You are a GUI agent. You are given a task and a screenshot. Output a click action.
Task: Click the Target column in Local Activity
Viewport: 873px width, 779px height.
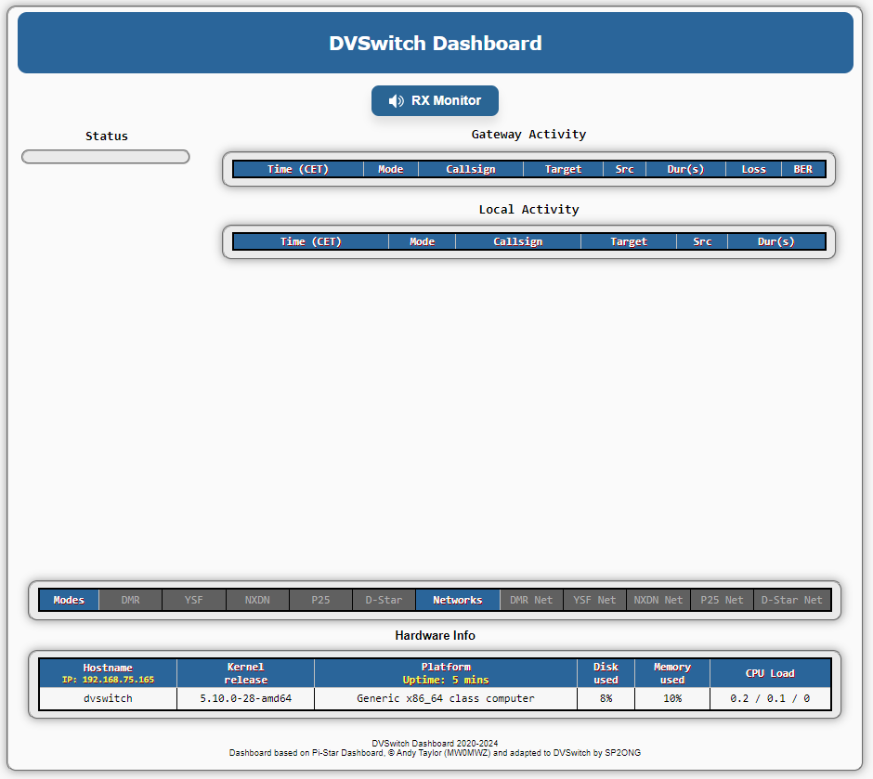[x=628, y=241]
